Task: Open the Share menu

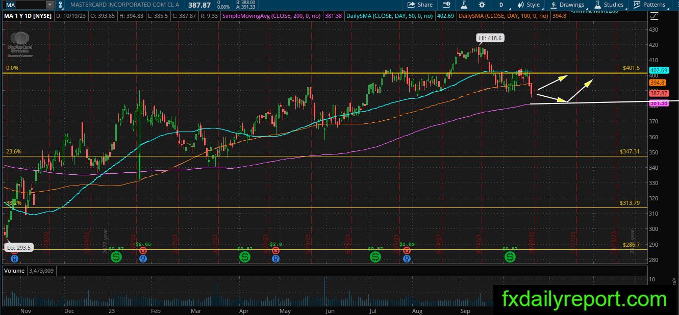Action: [x=420, y=5]
